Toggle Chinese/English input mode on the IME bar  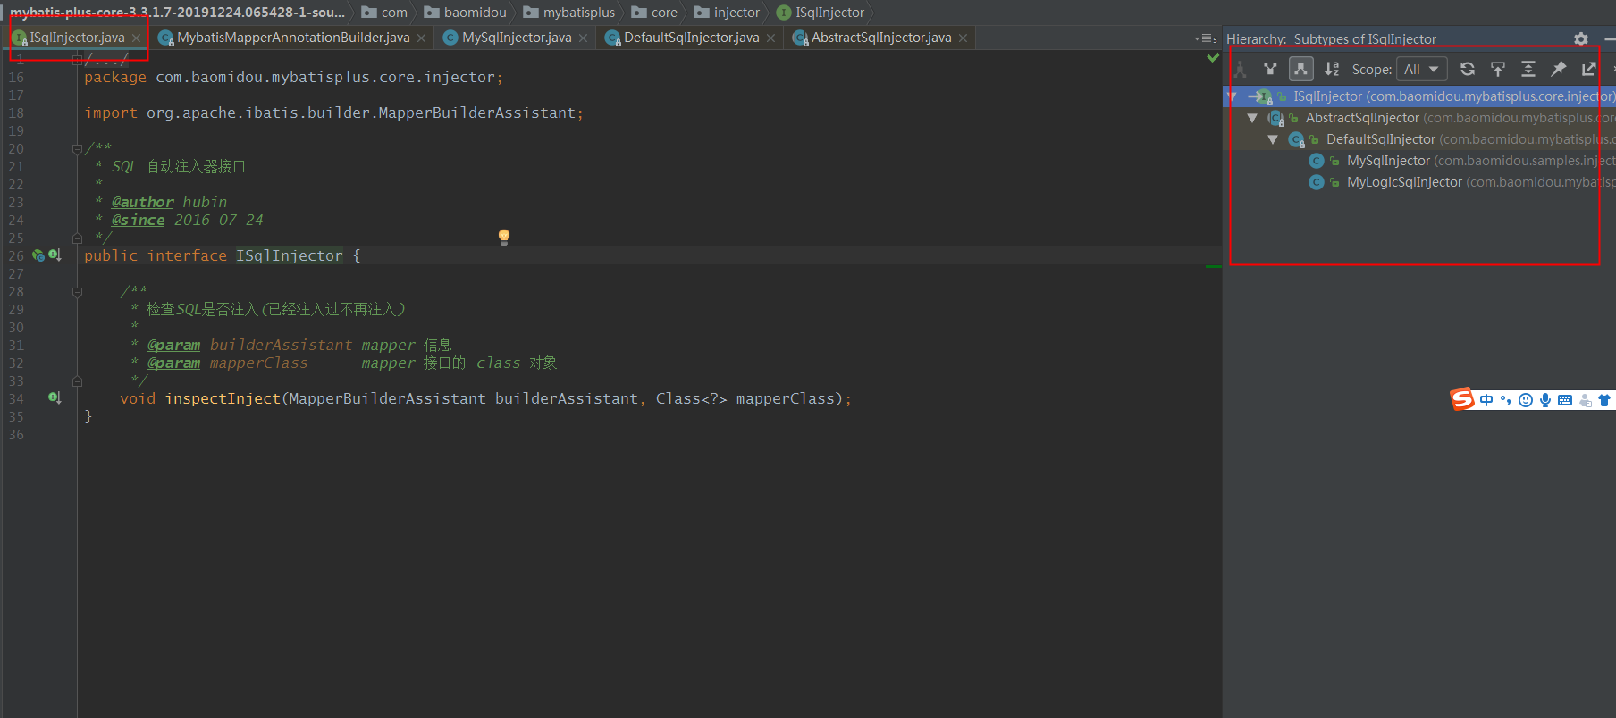point(1486,400)
